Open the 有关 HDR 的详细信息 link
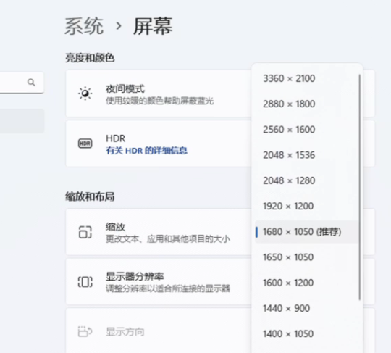Viewport: 391px width, 353px height. click(x=146, y=151)
